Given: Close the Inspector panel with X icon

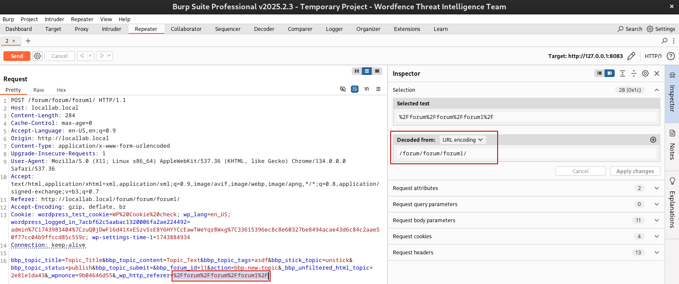Looking at the screenshot, I should tap(657, 73).
